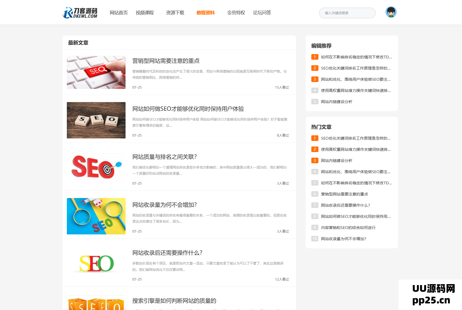Click the colorful SEO letters thumbnail
462x310 pixels.
[96, 264]
